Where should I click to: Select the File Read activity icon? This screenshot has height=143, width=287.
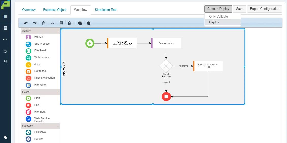[x=28, y=51]
